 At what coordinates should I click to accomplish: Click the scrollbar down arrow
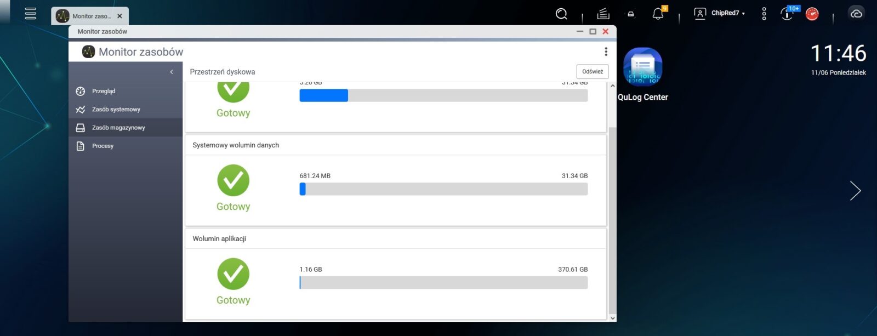[612, 318]
